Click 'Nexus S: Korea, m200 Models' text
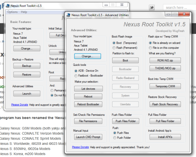196x157 pixels. point(23,154)
